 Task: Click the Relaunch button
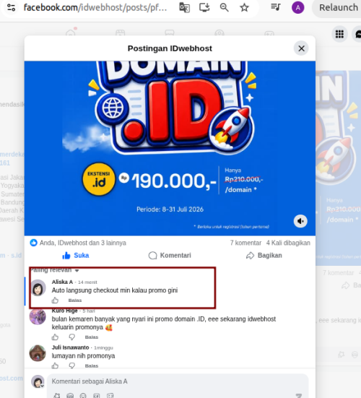click(338, 8)
